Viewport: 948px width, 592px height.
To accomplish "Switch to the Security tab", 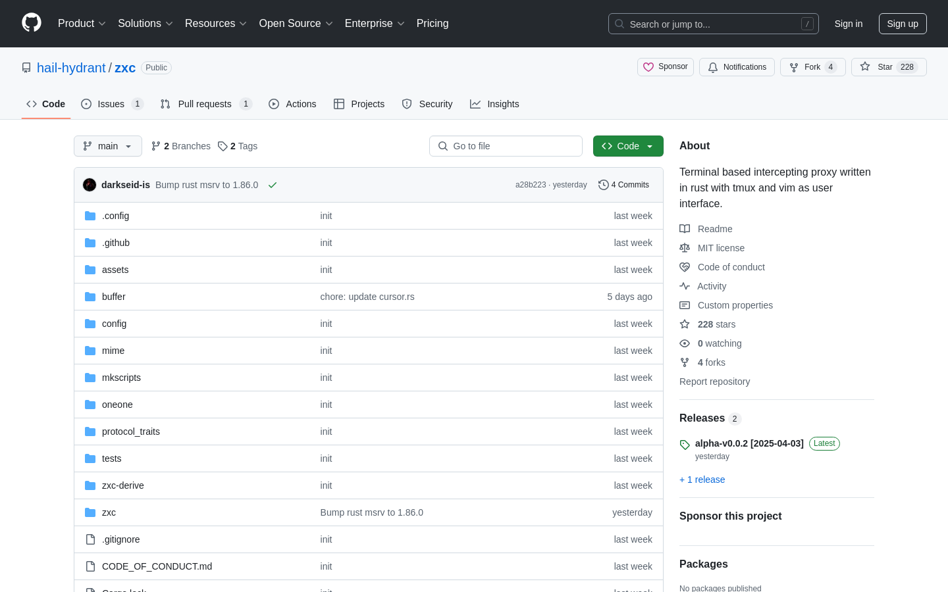I will 427,104.
